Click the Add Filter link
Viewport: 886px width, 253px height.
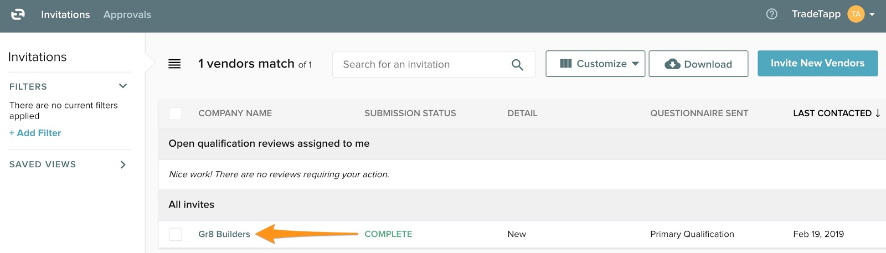point(35,133)
